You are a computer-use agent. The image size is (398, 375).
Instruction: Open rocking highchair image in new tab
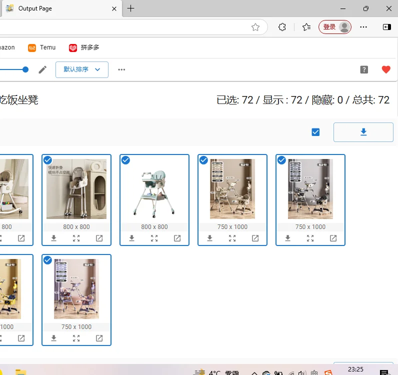21,238
